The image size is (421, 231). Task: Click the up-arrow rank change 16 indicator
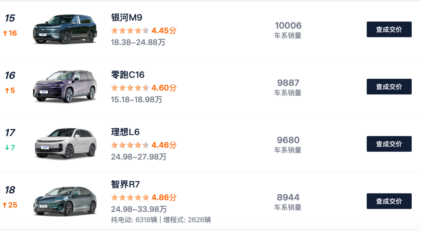click(10, 33)
